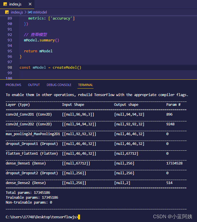Click createModel() on line 98
This screenshot has height=222, width=197.
point(67,68)
